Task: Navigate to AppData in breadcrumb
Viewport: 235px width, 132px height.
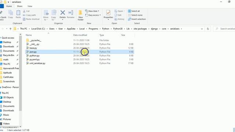Action: pos(71,29)
